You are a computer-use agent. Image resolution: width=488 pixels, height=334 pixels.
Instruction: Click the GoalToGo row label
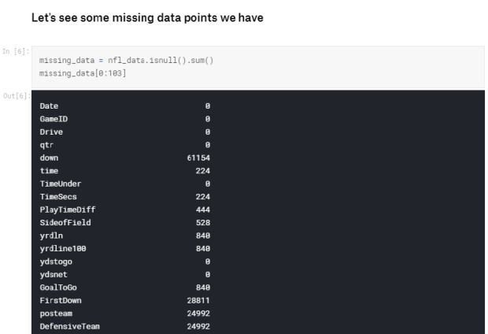(x=58, y=288)
